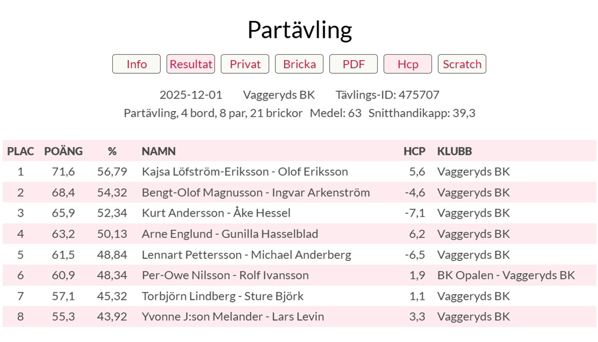Image resolution: width=598 pixels, height=342 pixels.
Task: View Lennart Pettersson - Michael Anderberg result
Action: pos(246,255)
